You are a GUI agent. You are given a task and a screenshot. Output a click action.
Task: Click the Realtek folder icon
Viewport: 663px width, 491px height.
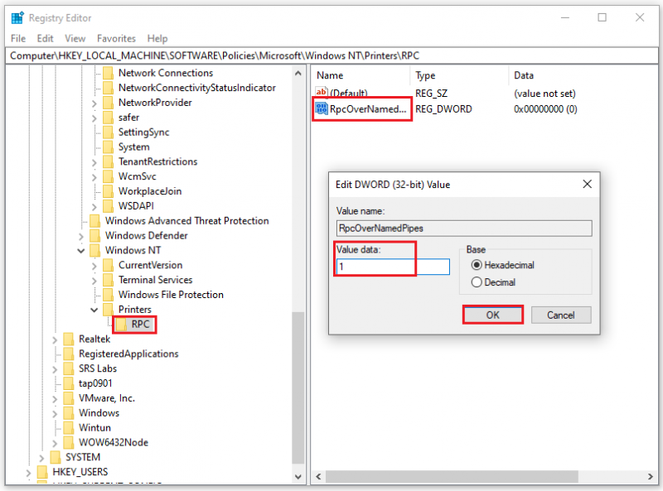coord(68,339)
